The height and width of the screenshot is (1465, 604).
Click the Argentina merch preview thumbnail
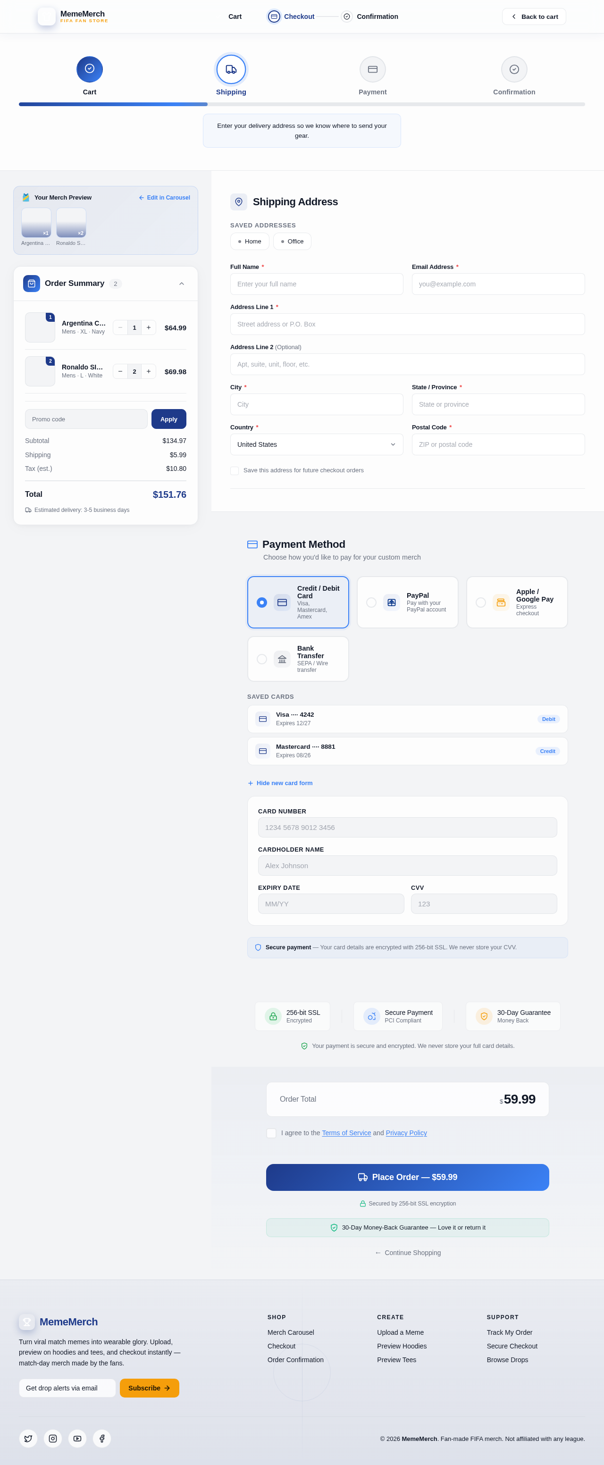pos(36,222)
